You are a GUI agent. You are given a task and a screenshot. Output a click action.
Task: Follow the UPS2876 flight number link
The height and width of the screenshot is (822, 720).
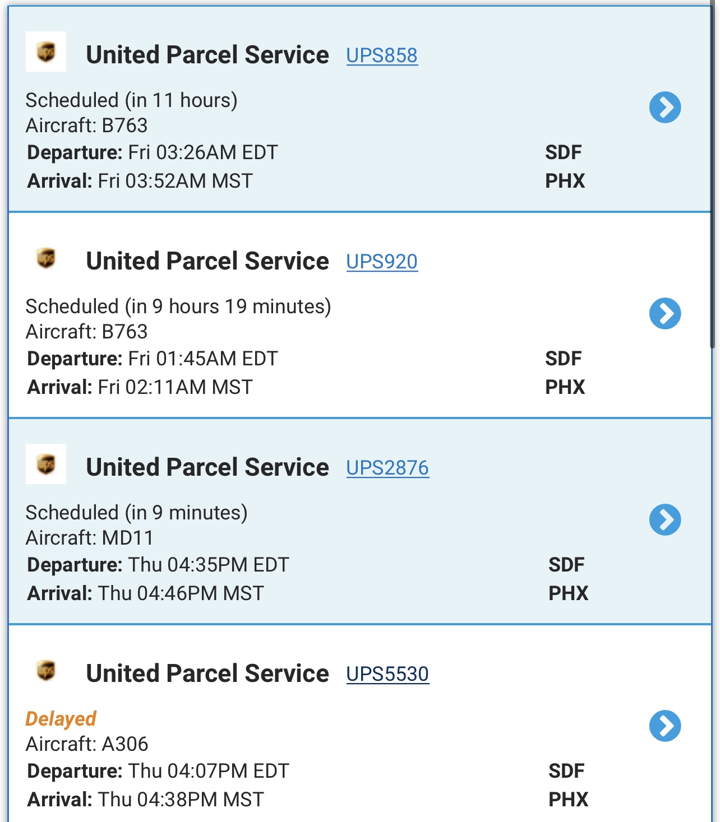387,468
